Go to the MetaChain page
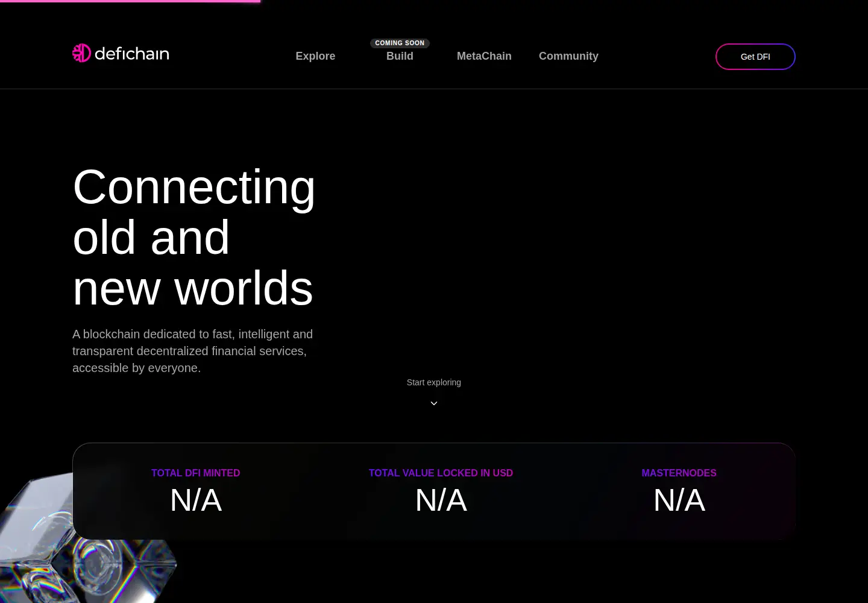868x603 pixels. coord(484,56)
